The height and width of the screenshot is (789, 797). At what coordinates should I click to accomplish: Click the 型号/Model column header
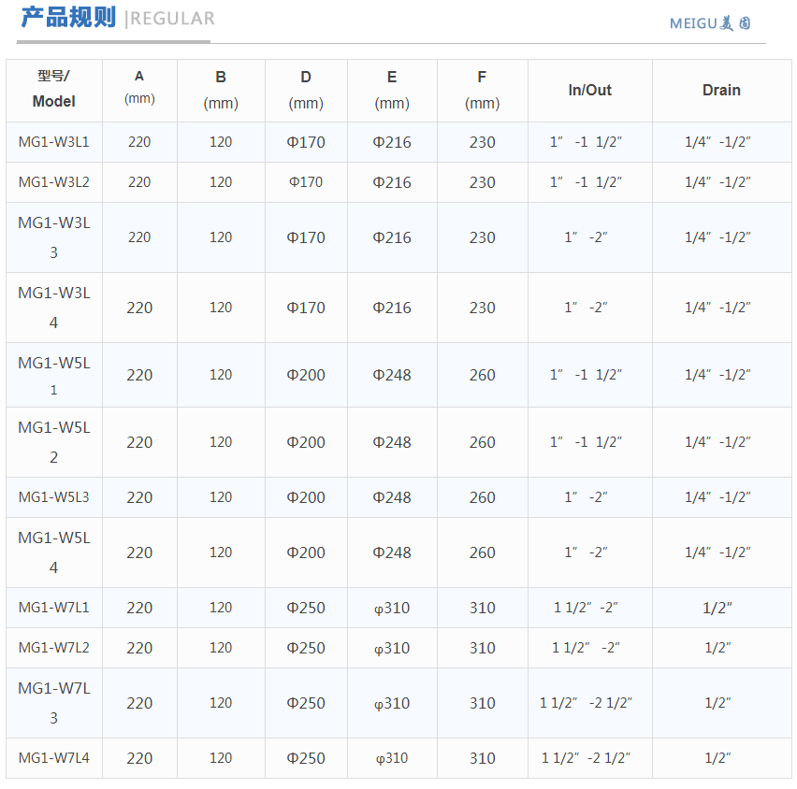(x=53, y=89)
